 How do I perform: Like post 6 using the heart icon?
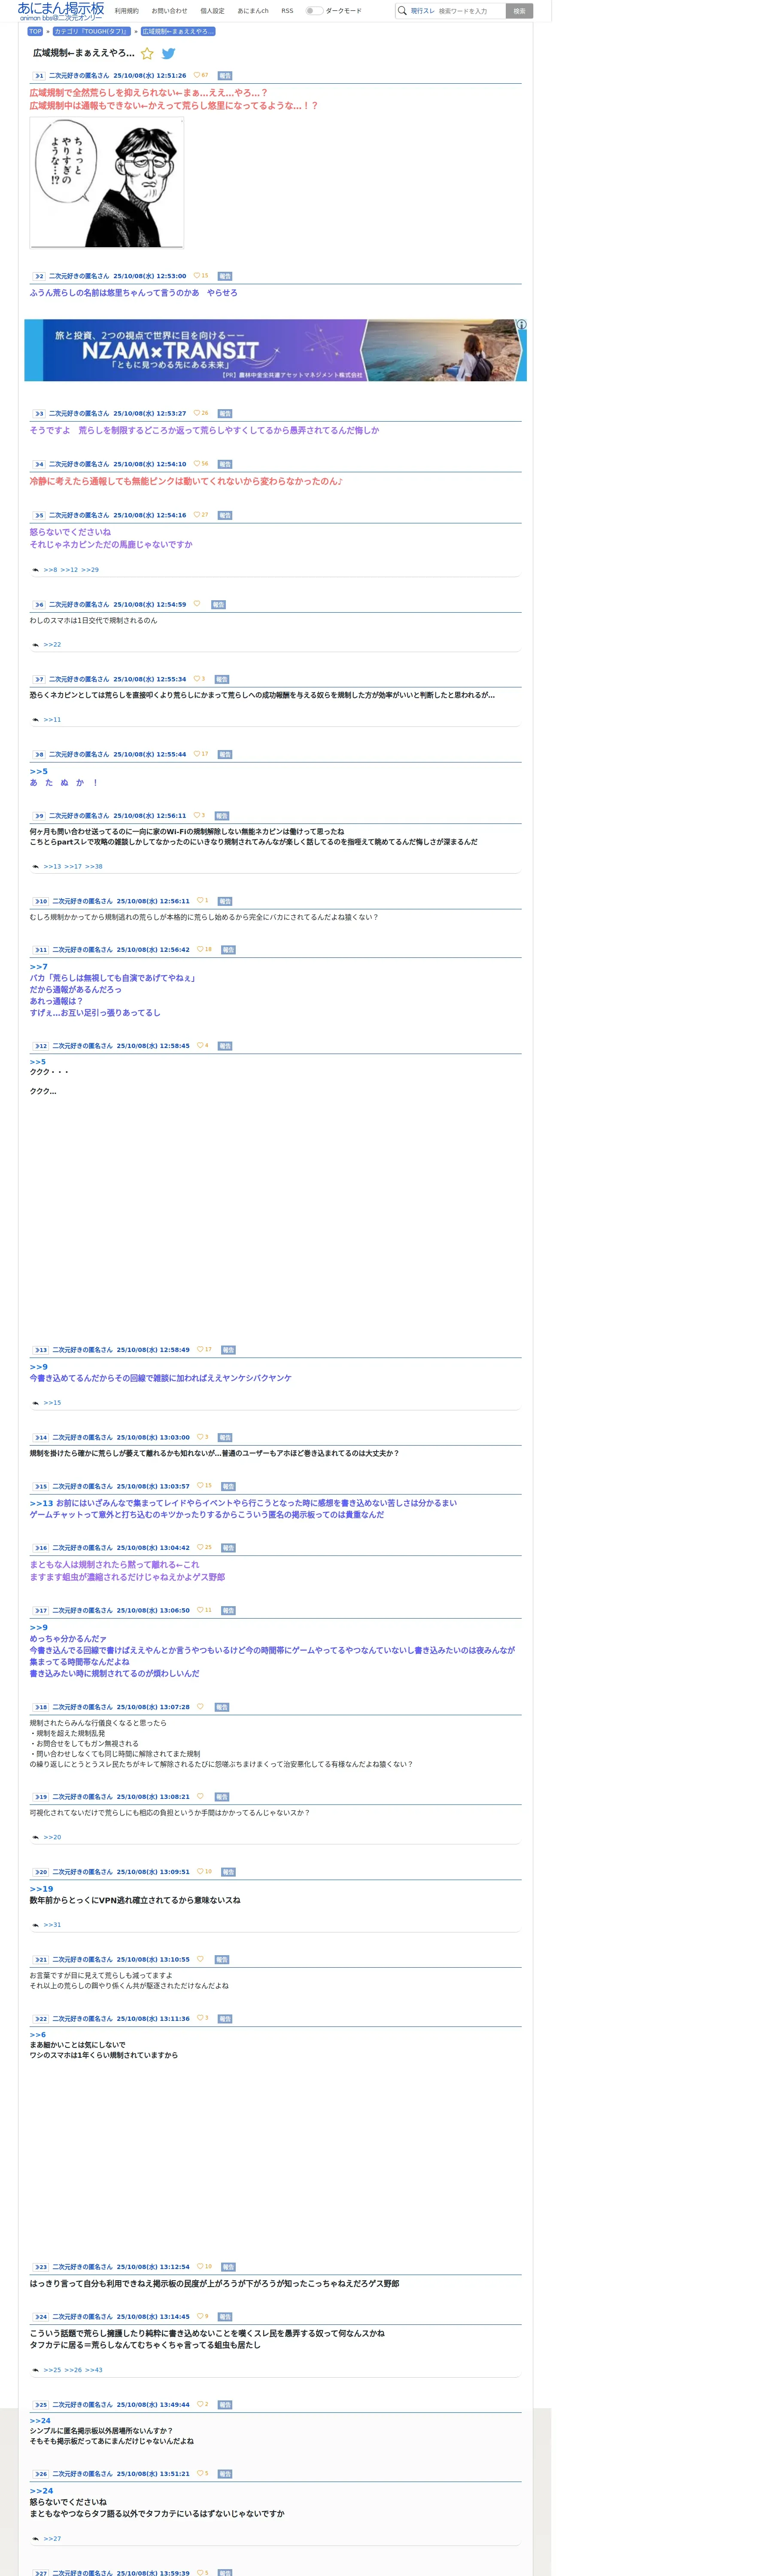point(197,604)
